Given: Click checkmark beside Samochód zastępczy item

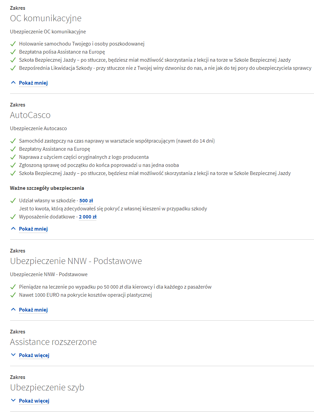Looking at the screenshot, I should [13, 141].
